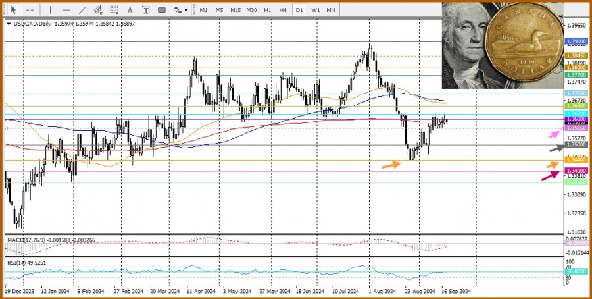Click the H1 timeframe button
592x299 pixels.
pyautogui.click(x=268, y=10)
